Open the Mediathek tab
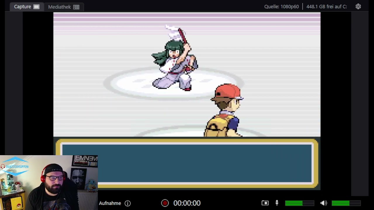Screen dimensions: 374x210 [x=64, y=7]
